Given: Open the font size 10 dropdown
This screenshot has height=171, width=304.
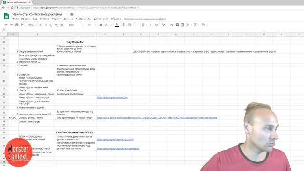Looking at the screenshot, I should pos(92,25).
